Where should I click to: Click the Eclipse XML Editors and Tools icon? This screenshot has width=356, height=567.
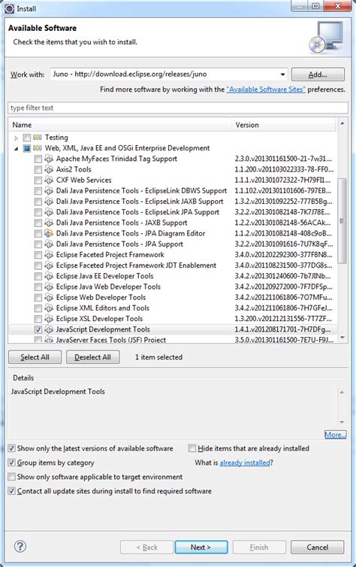tap(49, 308)
